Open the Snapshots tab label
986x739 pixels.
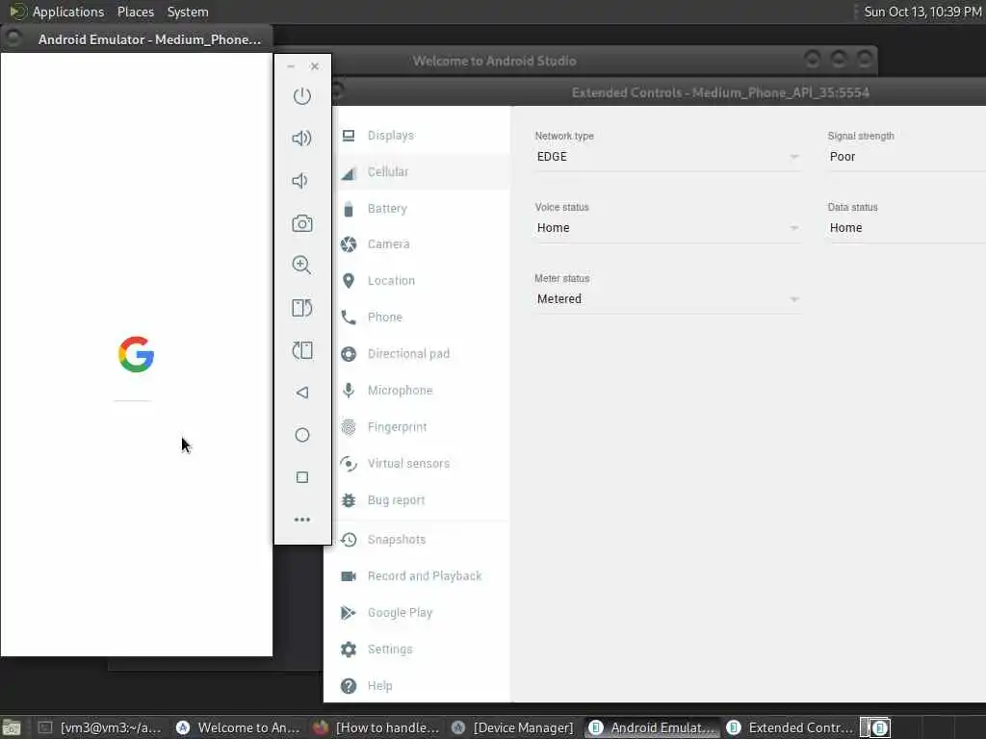tap(397, 540)
